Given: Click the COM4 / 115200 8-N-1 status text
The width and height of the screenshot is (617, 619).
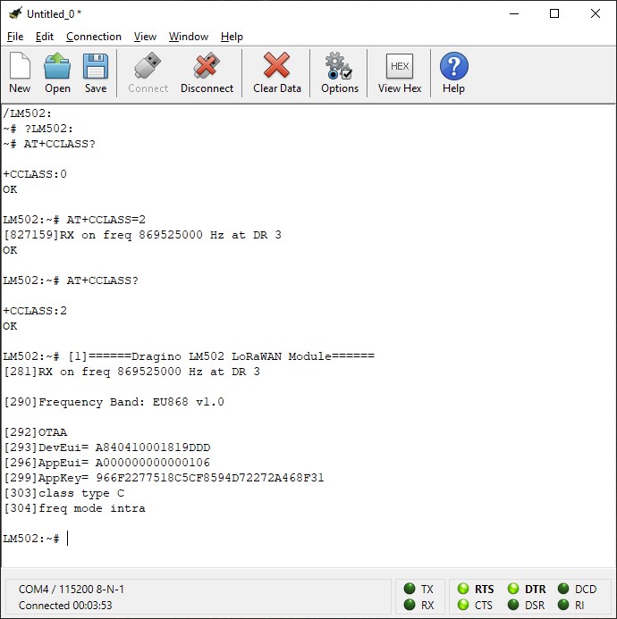Looking at the screenshot, I should coord(72,589).
